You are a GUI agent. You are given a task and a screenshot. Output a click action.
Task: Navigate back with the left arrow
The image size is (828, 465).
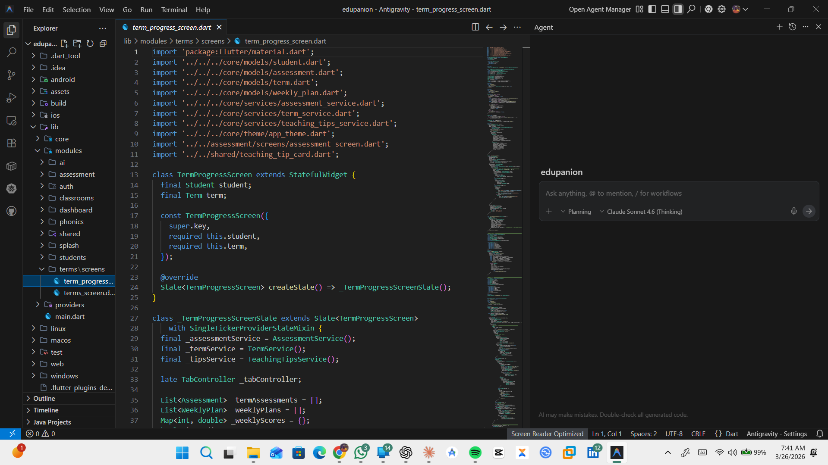click(x=489, y=27)
